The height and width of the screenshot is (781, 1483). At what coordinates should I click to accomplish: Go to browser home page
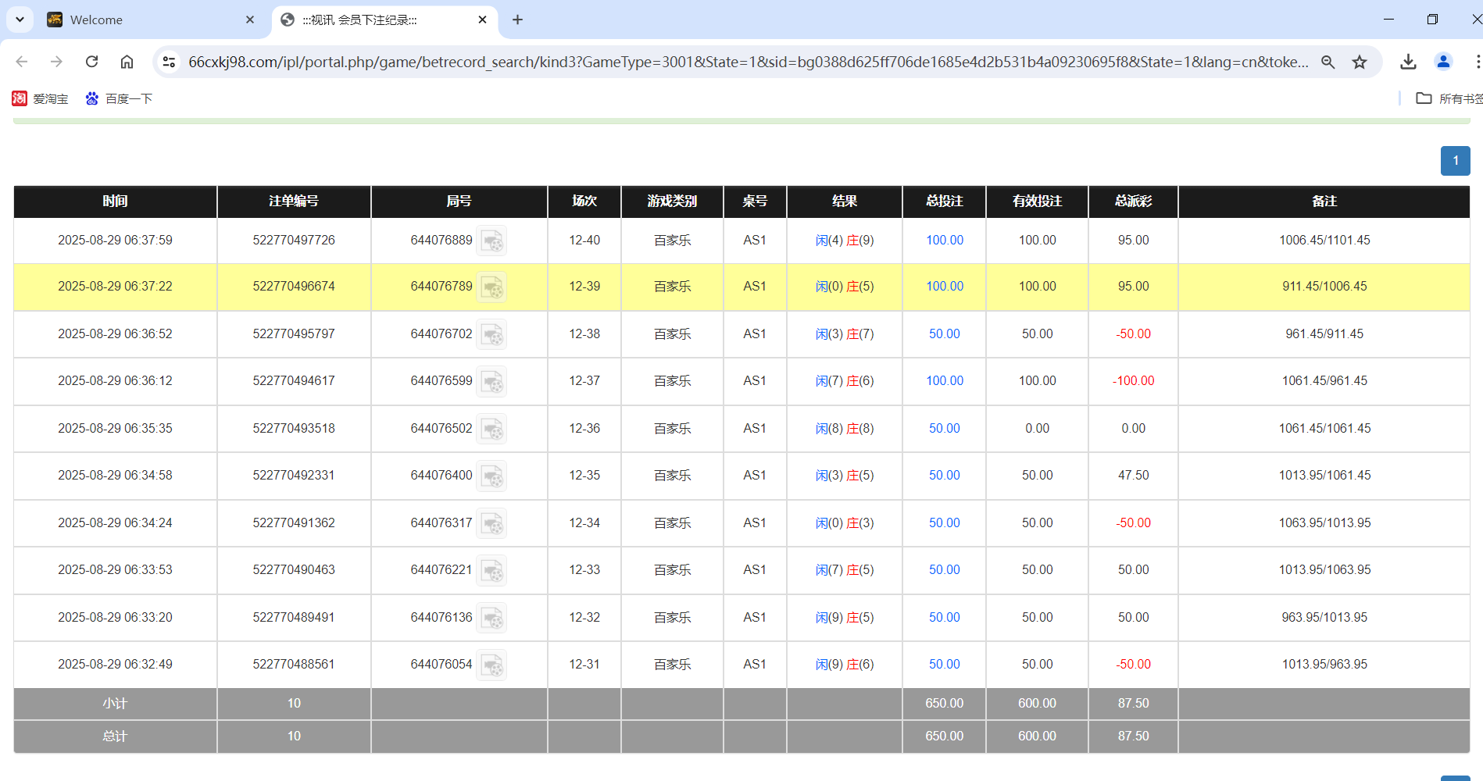[127, 62]
